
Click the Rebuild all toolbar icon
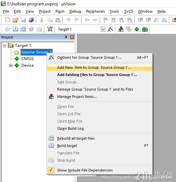(x=23, y=29)
